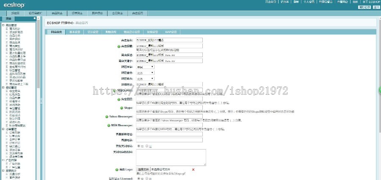
Task: Switch to the 商品显示设置 tab
Action: click(132, 32)
